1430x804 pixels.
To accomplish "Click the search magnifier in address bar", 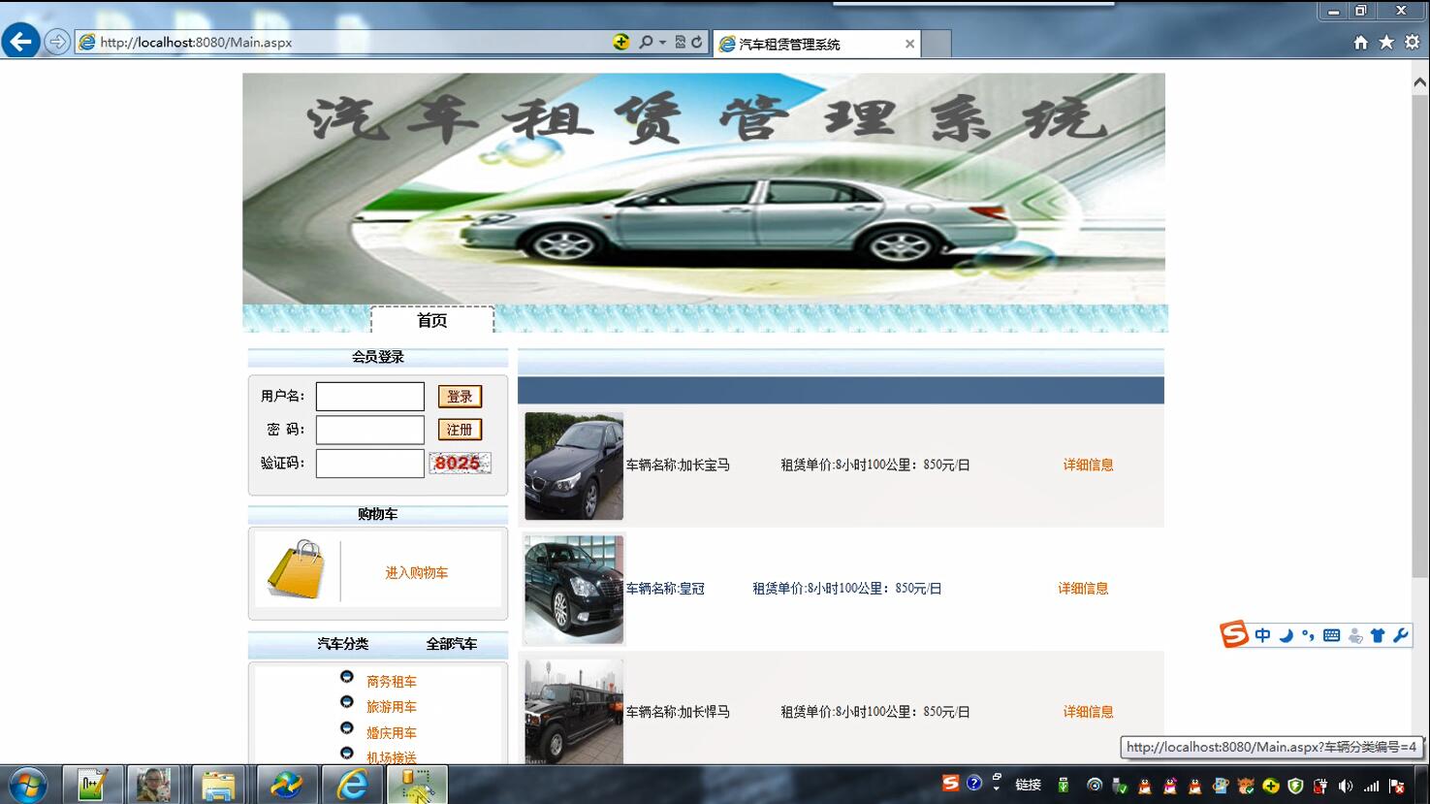I will [x=646, y=42].
